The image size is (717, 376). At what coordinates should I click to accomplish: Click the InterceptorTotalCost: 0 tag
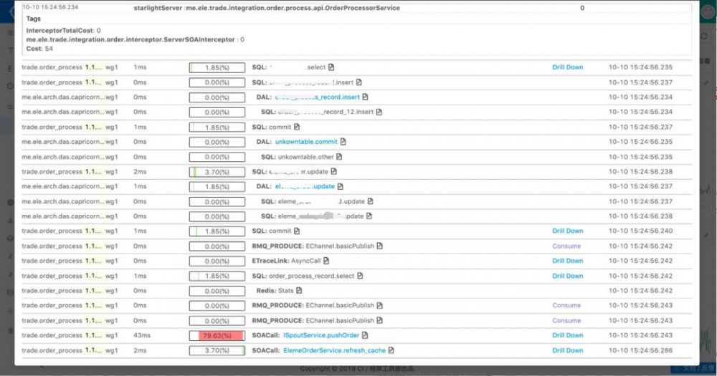coord(64,30)
